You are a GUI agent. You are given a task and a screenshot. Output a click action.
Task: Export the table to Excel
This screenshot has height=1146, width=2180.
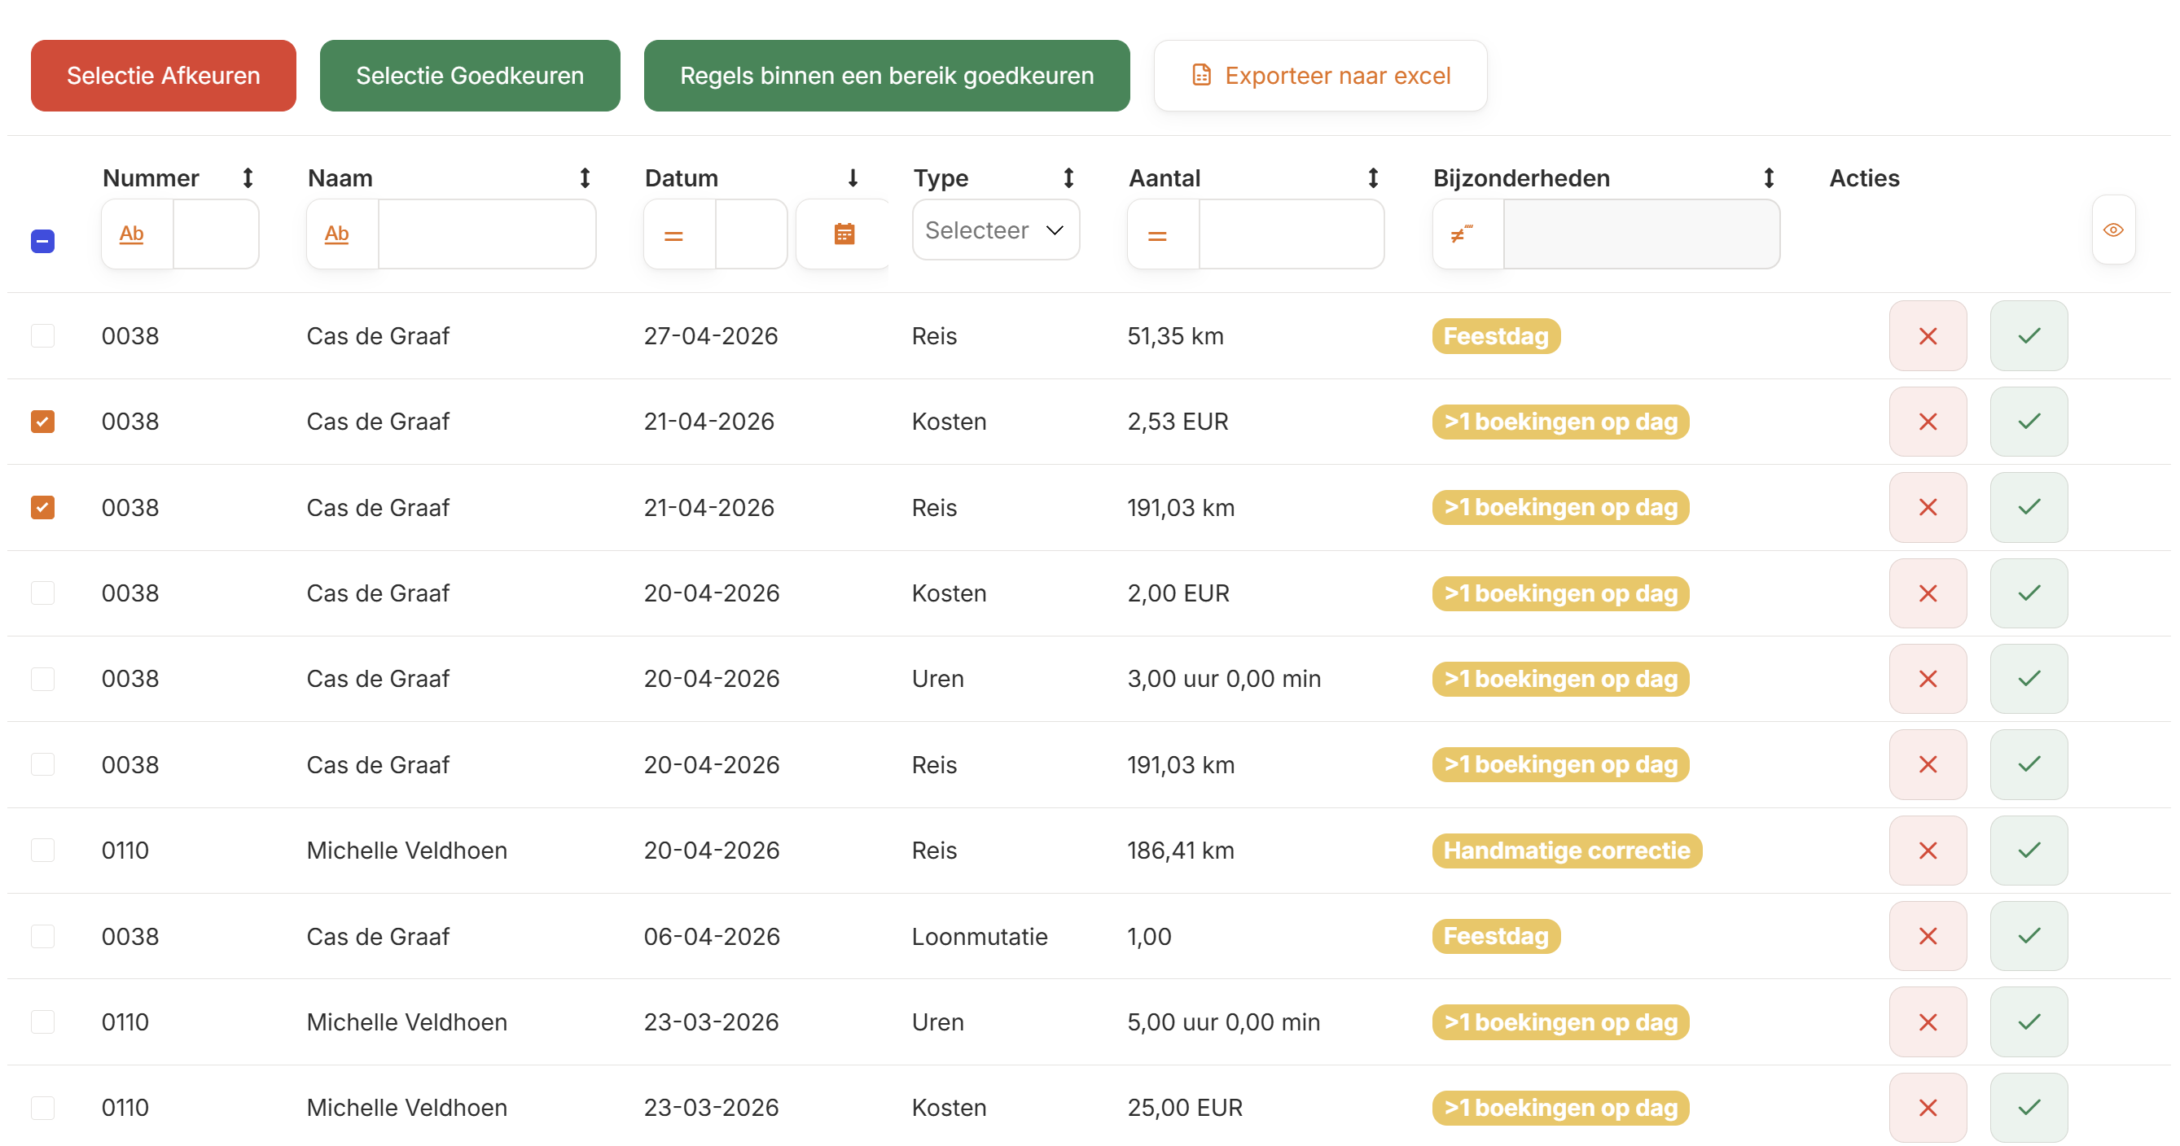coord(1319,75)
